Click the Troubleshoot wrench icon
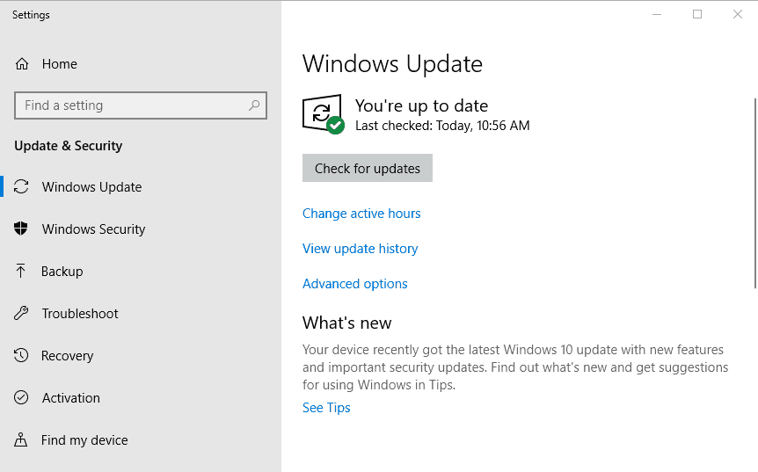Viewport: 758px width, 472px height. click(22, 314)
